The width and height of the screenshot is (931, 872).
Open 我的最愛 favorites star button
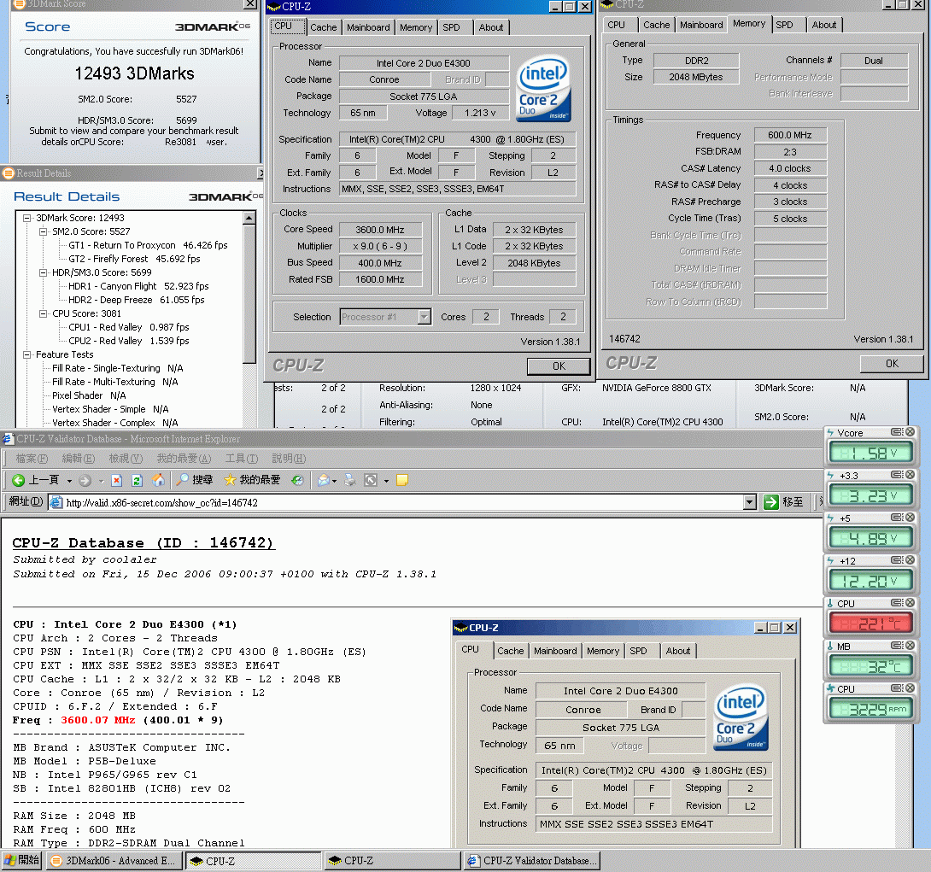[x=252, y=480]
